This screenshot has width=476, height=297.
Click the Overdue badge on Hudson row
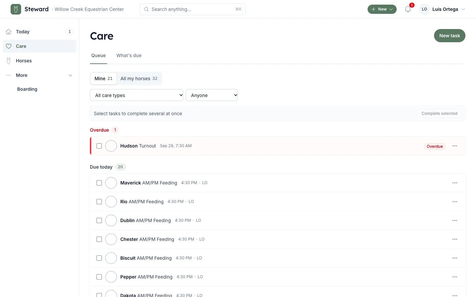click(435, 147)
